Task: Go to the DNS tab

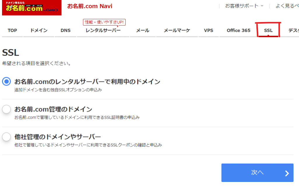Action: [x=65, y=31]
